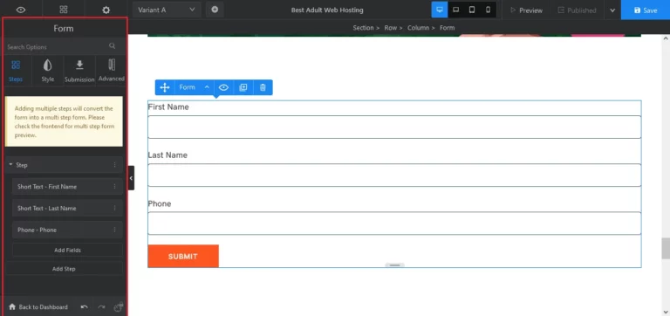Viewport: 670px width, 316px height.
Task: Go Back to Dashboard
Action: click(x=38, y=307)
